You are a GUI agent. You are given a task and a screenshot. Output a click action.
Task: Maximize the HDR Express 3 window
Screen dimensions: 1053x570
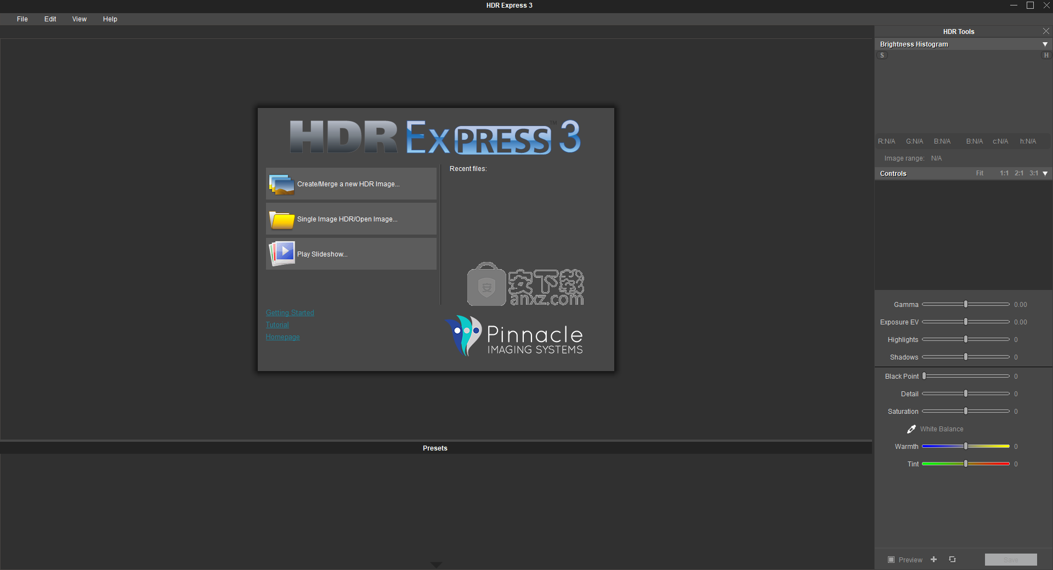[1030, 5]
